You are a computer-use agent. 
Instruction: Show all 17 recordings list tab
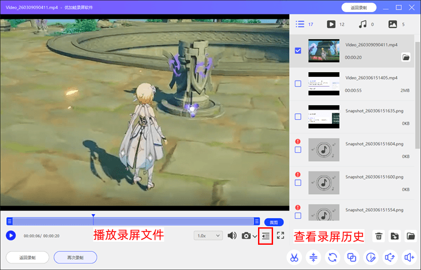point(304,24)
